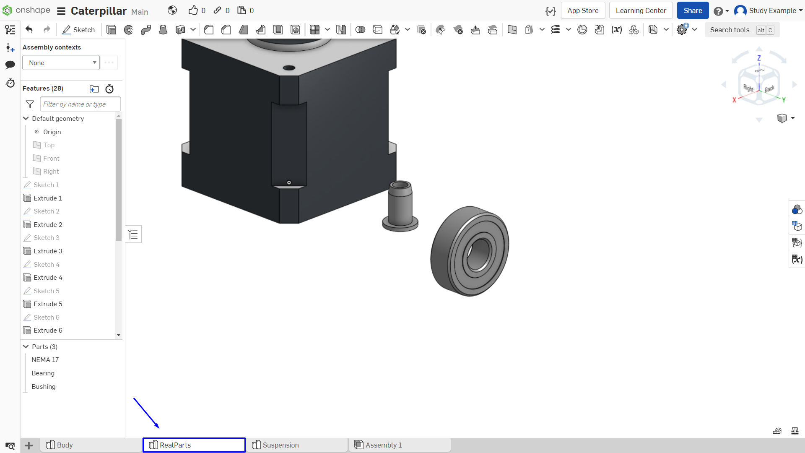The width and height of the screenshot is (805, 453).
Task: Collapse the Default geometry group
Action: (x=26, y=119)
